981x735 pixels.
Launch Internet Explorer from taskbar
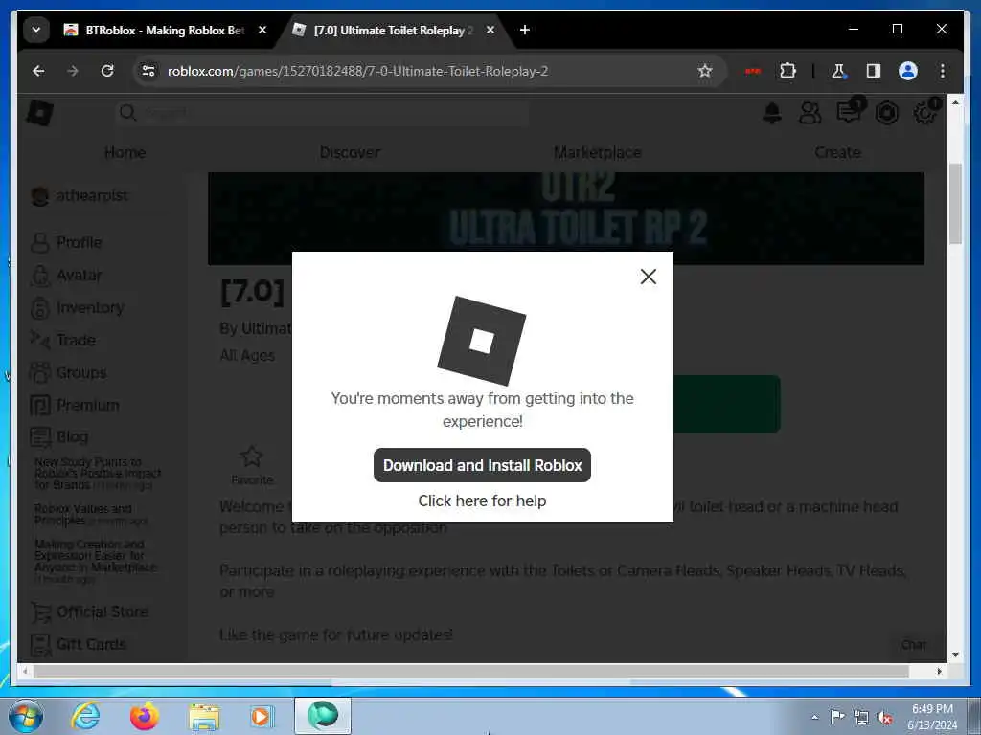coord(86,716)
